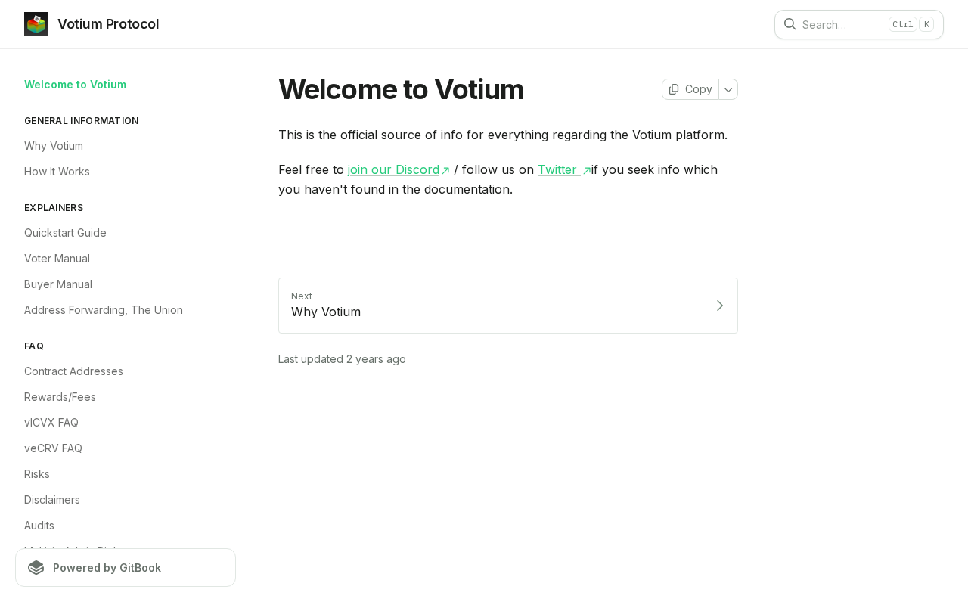Click the Next page chevron arrow
Image resolution: width=968 pixels, height=605 pixels.
[x=719, y=306]
